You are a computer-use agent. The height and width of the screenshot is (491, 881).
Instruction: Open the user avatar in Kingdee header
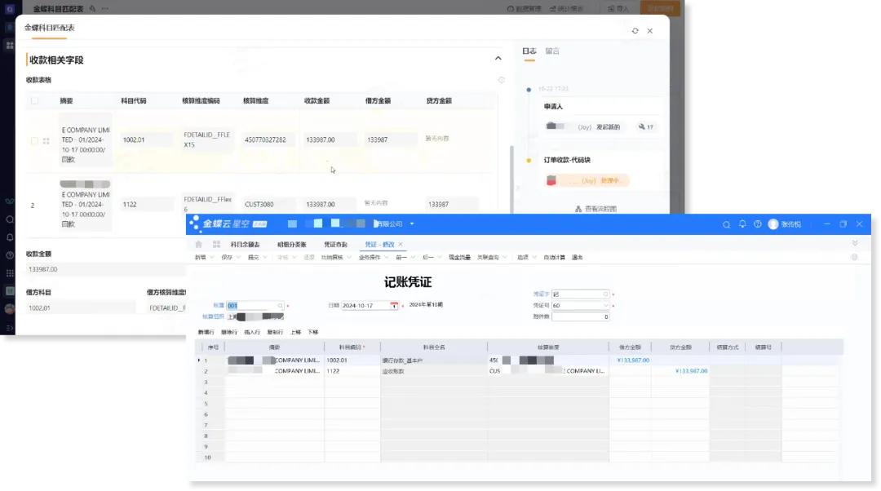(773, 224)
